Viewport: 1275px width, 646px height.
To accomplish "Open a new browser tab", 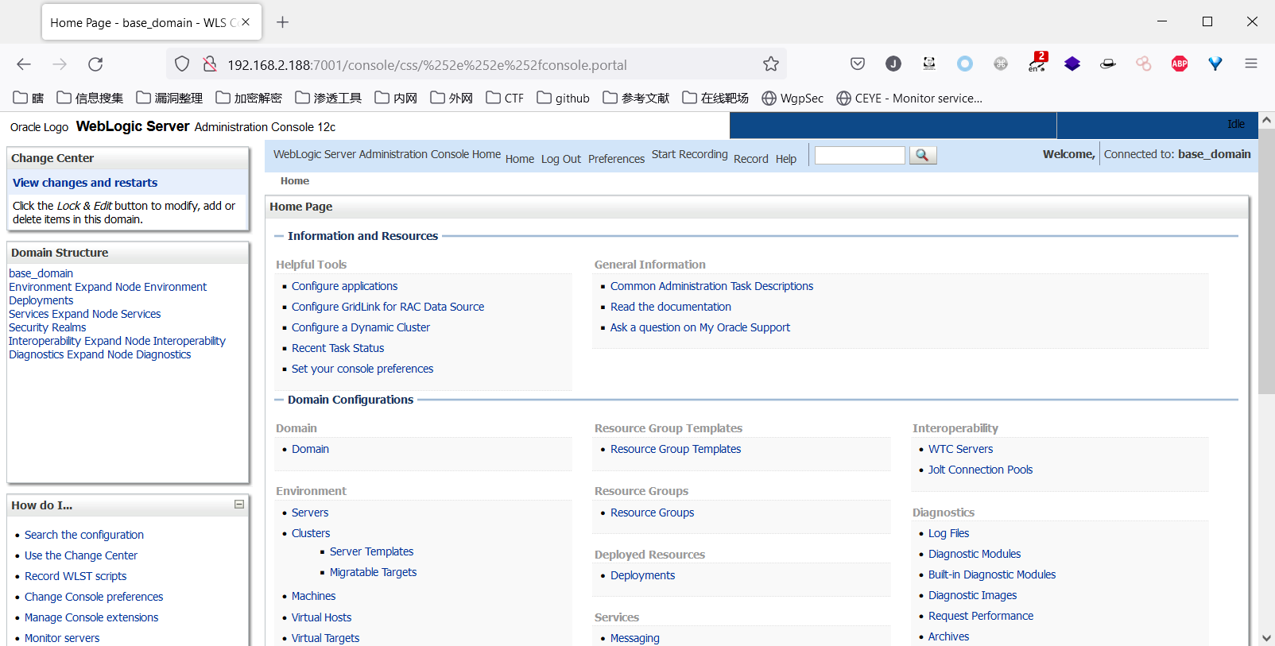I will click(x=282, y=22).
